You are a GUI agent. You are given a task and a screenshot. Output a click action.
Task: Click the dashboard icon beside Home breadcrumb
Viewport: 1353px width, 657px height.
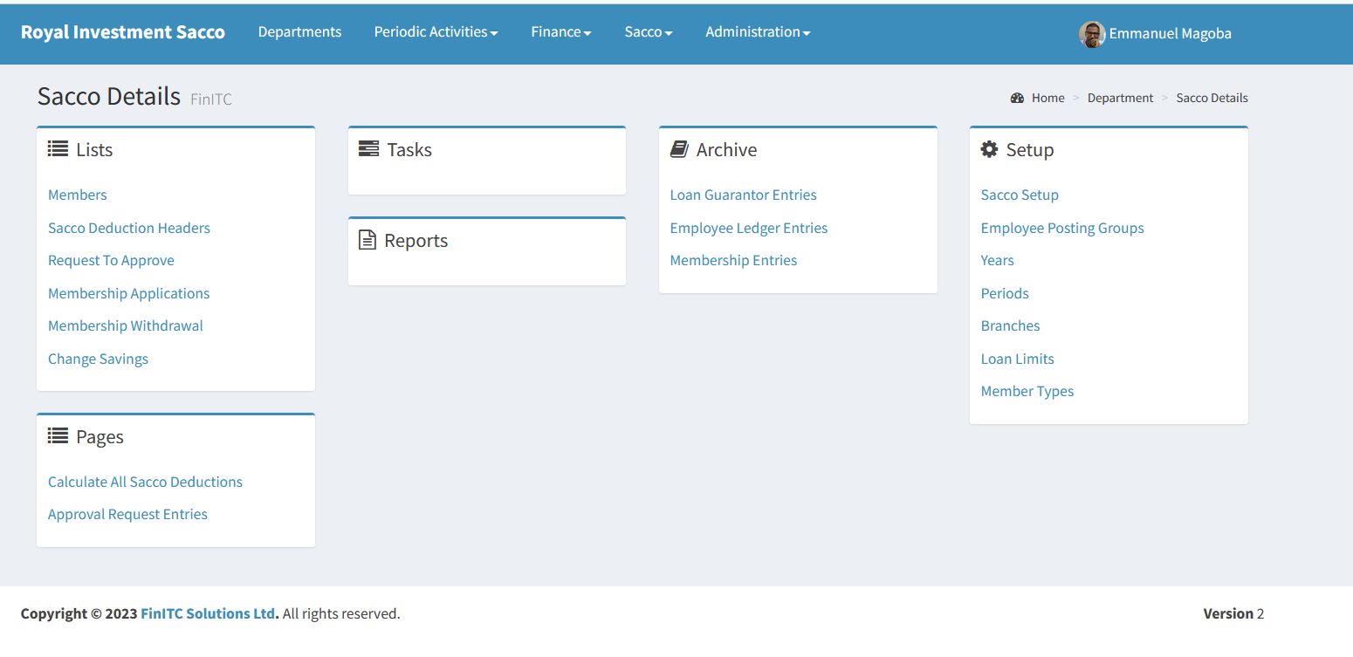coord(1017,98)
